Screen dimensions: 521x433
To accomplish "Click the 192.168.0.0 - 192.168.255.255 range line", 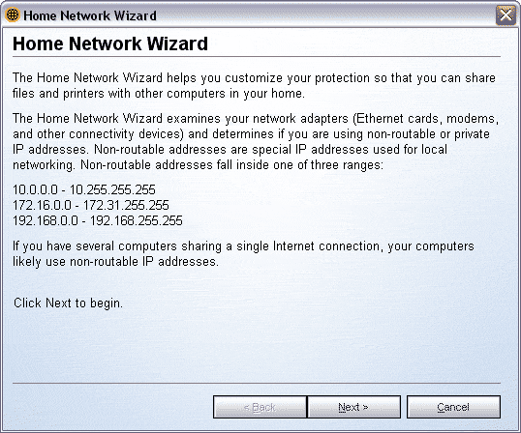I will click(98, 220).
